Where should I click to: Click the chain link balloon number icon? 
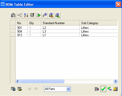45,15
